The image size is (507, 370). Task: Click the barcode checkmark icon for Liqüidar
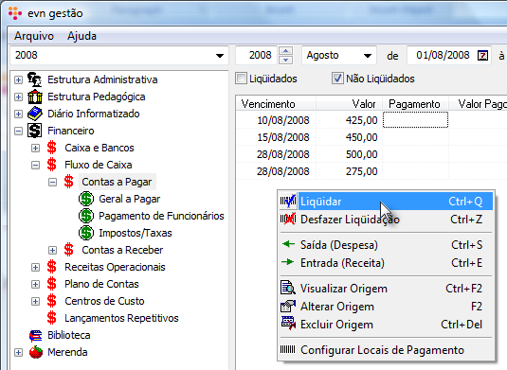[288, 201]
